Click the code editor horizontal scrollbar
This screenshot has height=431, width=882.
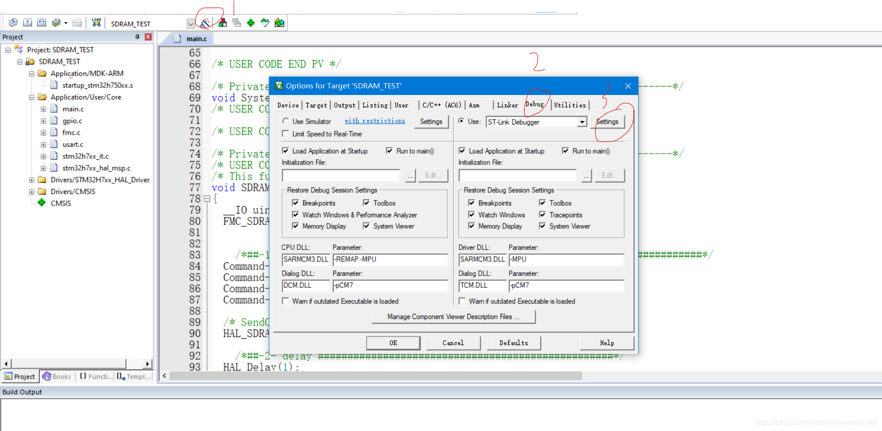pos(376,376)
